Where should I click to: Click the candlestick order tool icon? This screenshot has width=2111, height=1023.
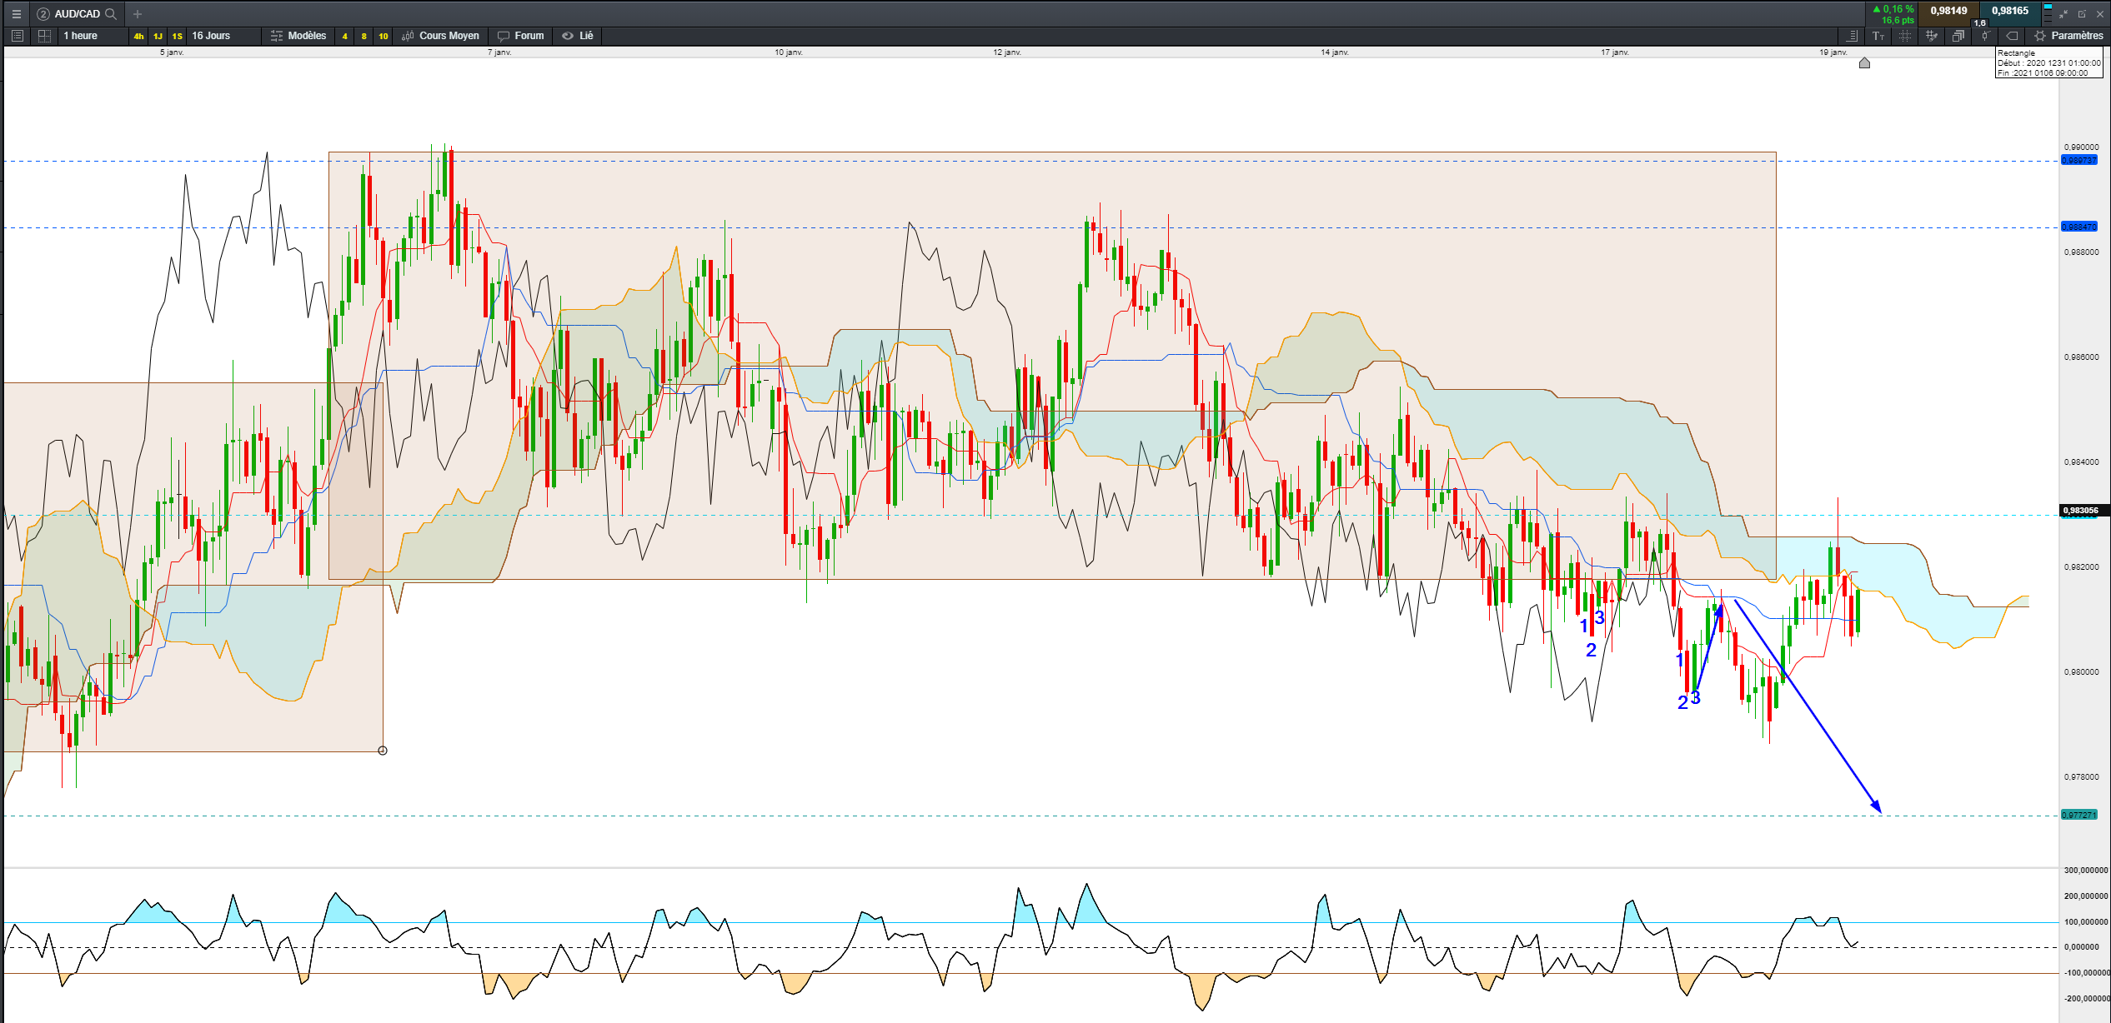click(x=1985, y=36)
